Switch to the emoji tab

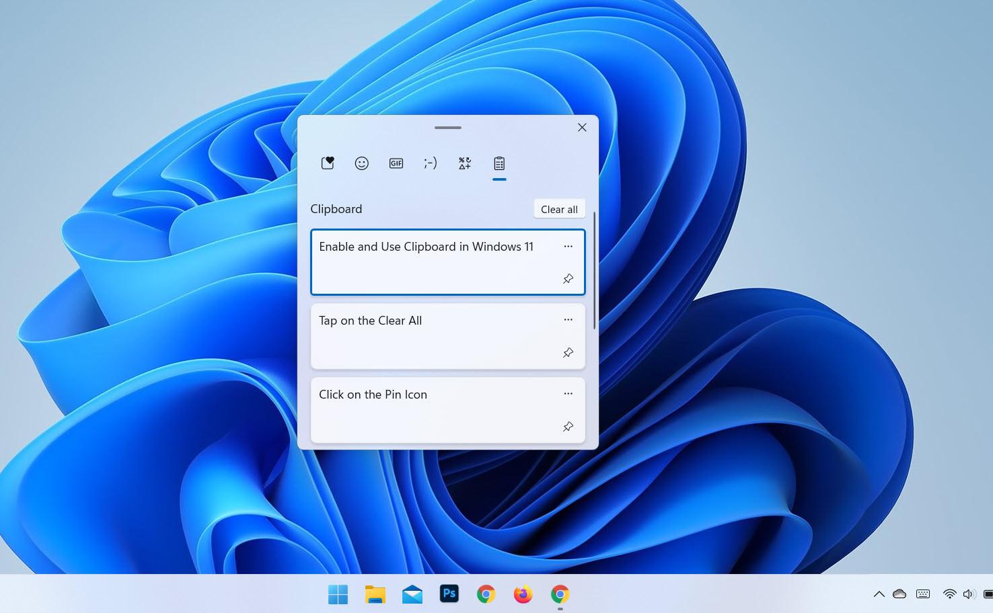pos(362,163)
